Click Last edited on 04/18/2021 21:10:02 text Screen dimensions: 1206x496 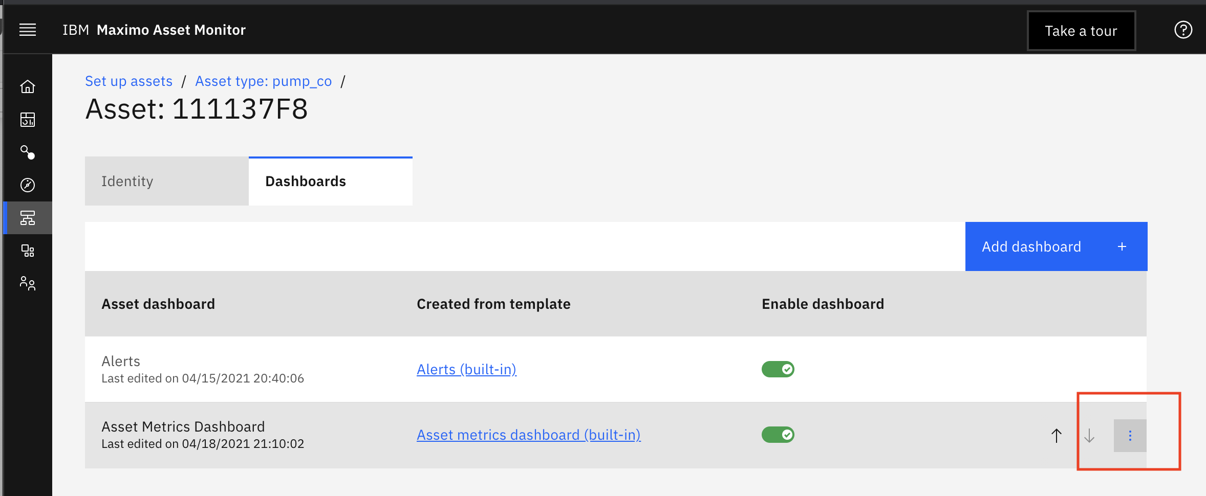click(203, 444)
